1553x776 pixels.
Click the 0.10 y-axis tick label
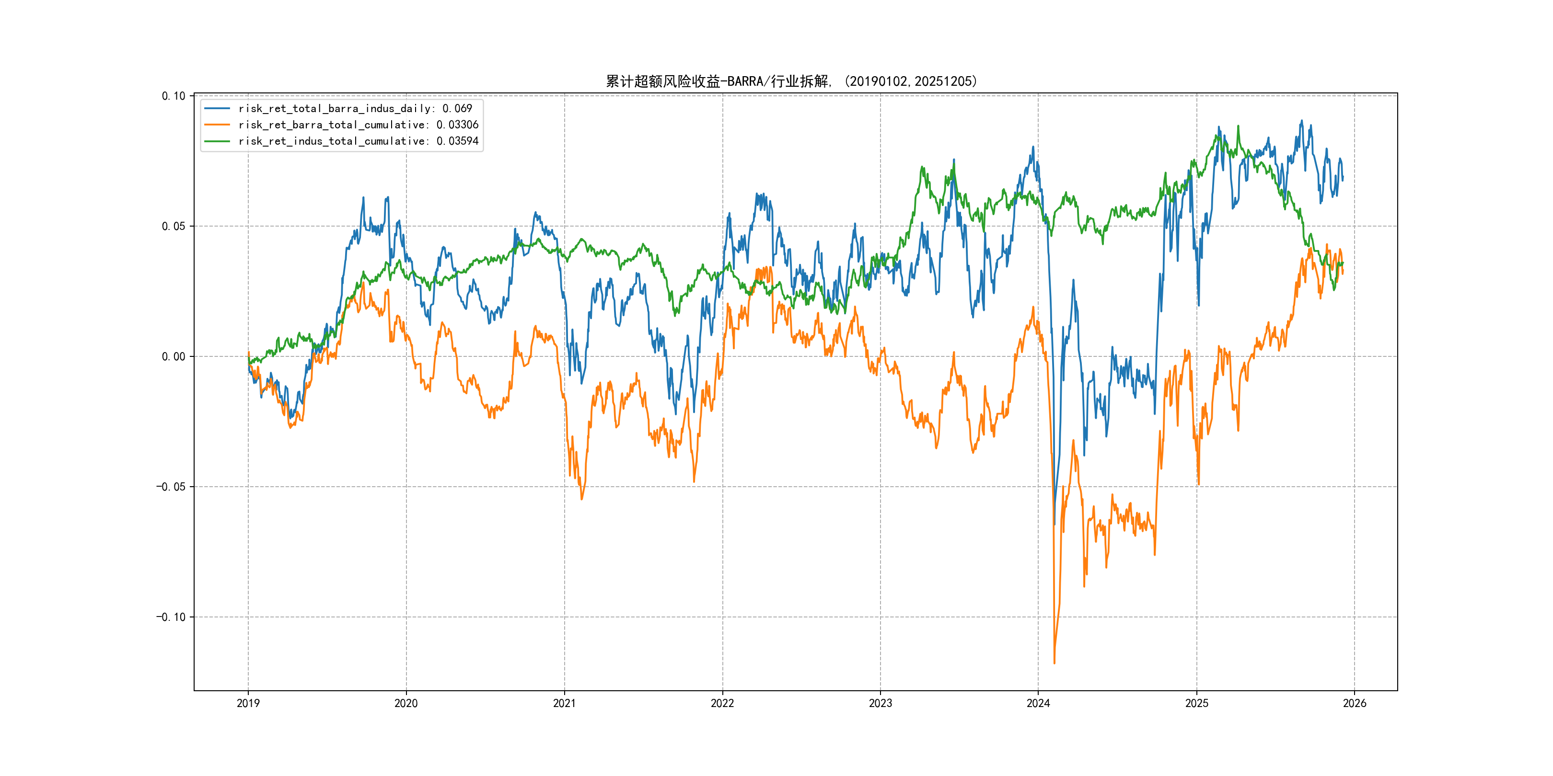pos(174,96)
